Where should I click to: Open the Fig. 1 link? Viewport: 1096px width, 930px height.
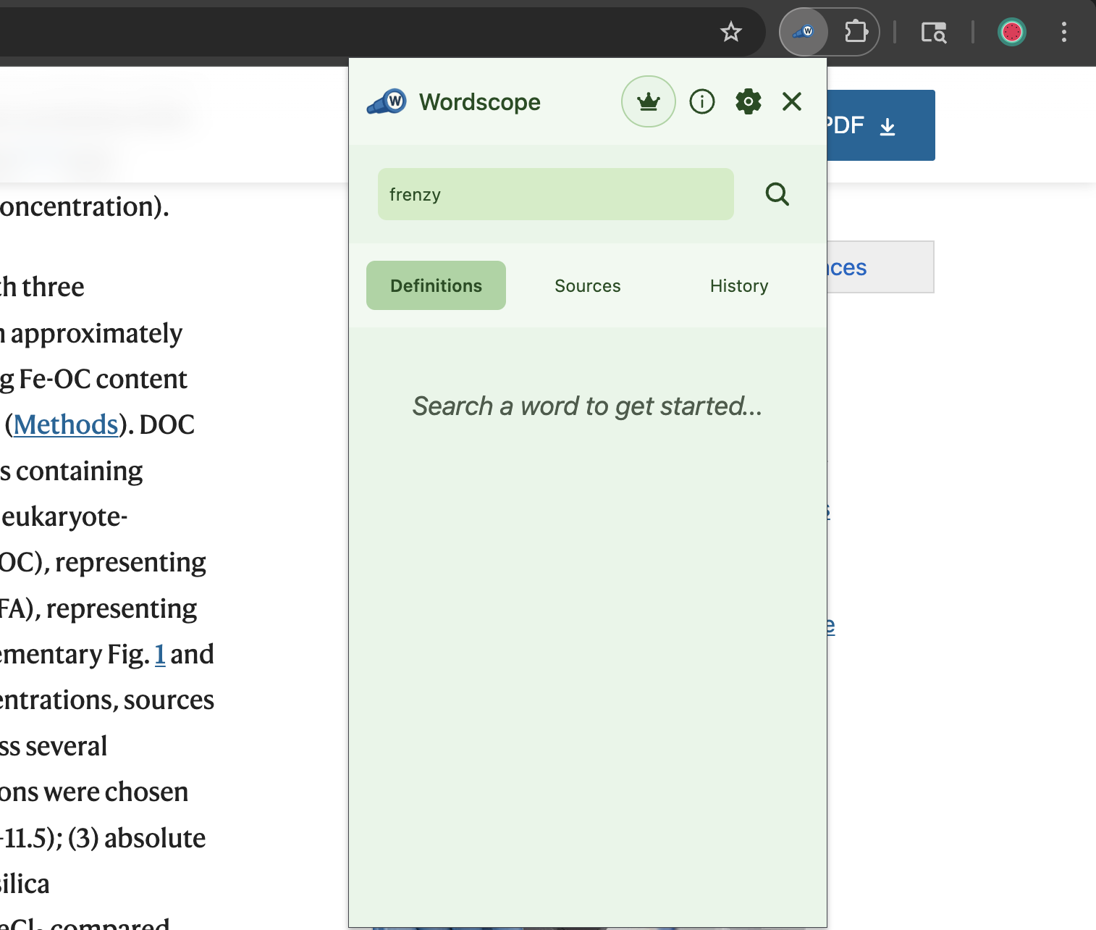click(x=159, y=654)
